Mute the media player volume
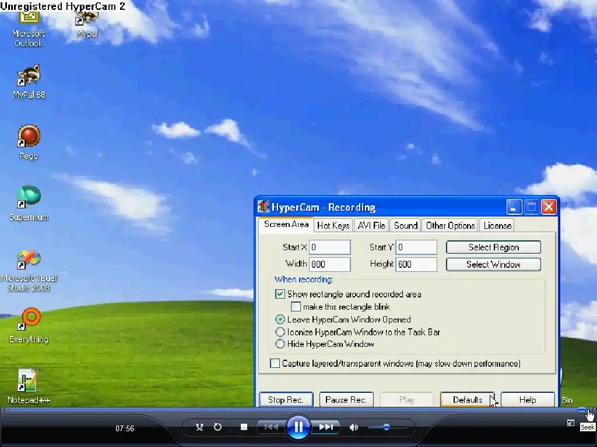This screenshot has height=447, width=597. click(354, 428)
